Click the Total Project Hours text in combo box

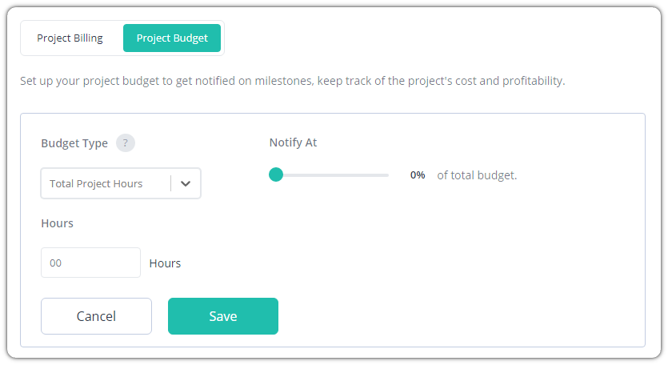(96, 184)
